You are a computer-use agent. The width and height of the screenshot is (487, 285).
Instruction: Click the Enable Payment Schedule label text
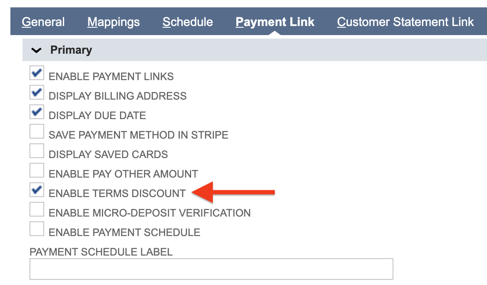coord(124,233)
